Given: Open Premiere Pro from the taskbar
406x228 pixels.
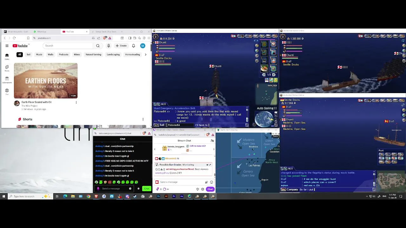Looking at the screenshot, I should click(x=174, y=196).
